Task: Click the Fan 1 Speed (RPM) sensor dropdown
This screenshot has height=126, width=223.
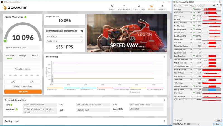Action: point(191,30)
